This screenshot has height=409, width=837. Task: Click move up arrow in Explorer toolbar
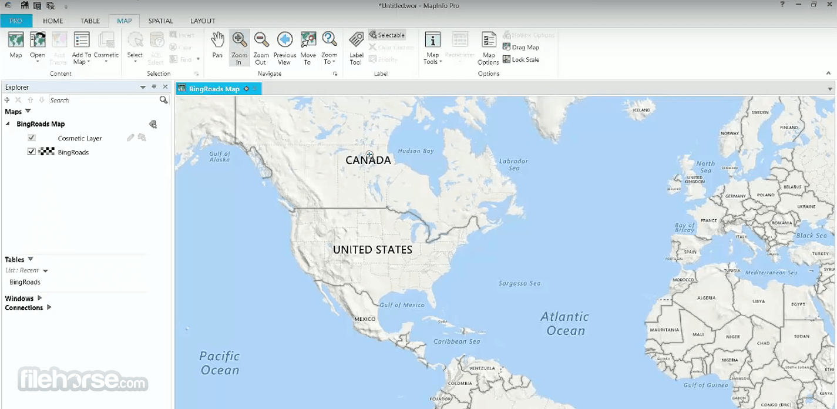click(x=31, y=100)
